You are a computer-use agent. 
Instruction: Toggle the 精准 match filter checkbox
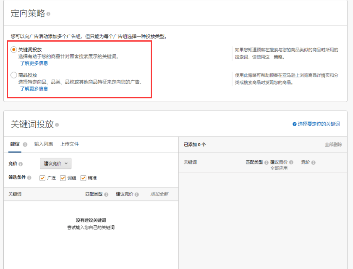(x=83, y=178)
